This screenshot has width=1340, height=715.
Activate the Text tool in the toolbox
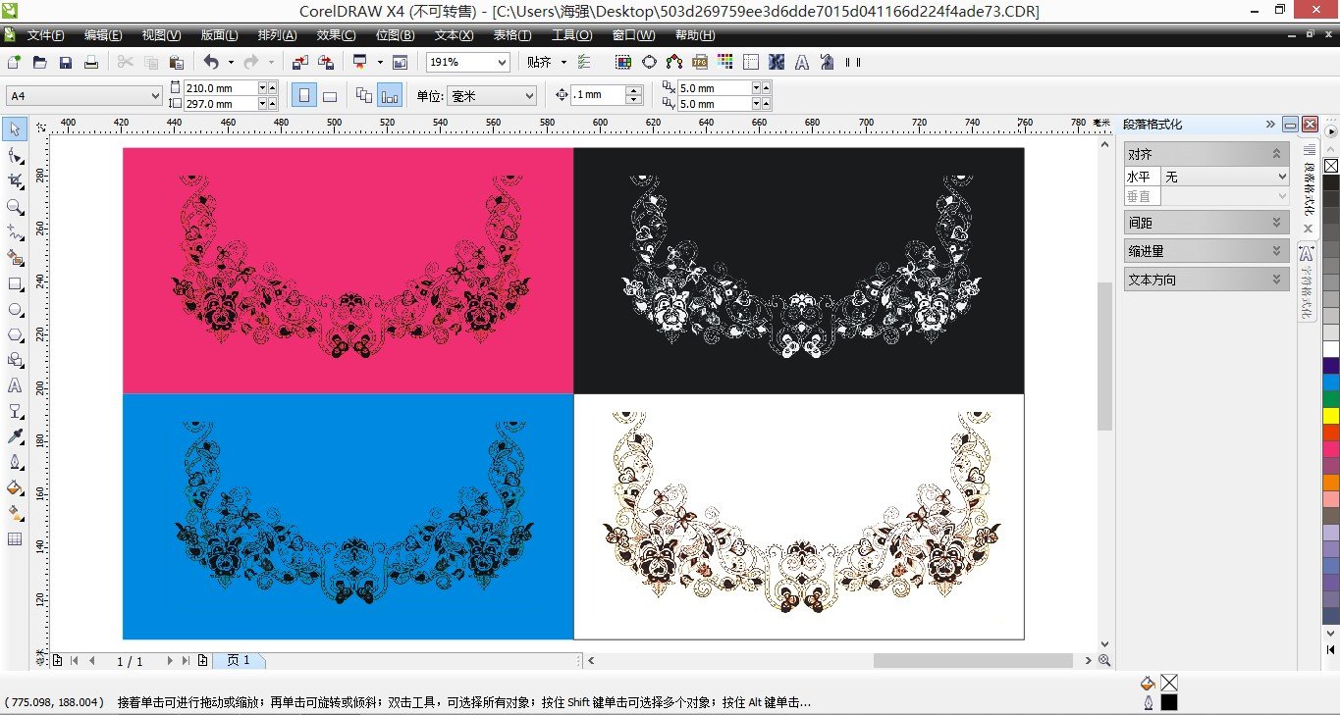coord(15,385)
